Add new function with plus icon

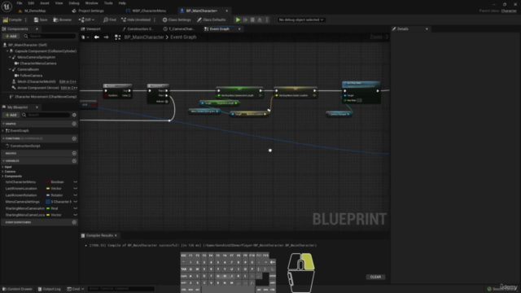tap(74, 138)
